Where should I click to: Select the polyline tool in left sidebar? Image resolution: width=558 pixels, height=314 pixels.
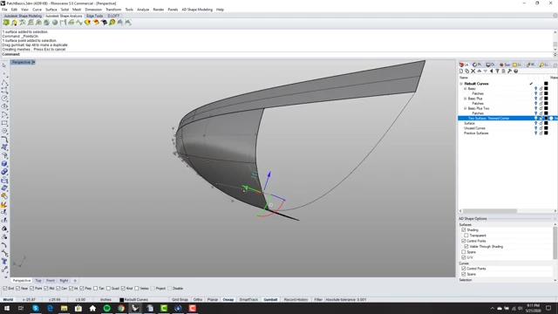[4, 83]
